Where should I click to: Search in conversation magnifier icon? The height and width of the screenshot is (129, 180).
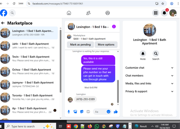pos(156,54)
